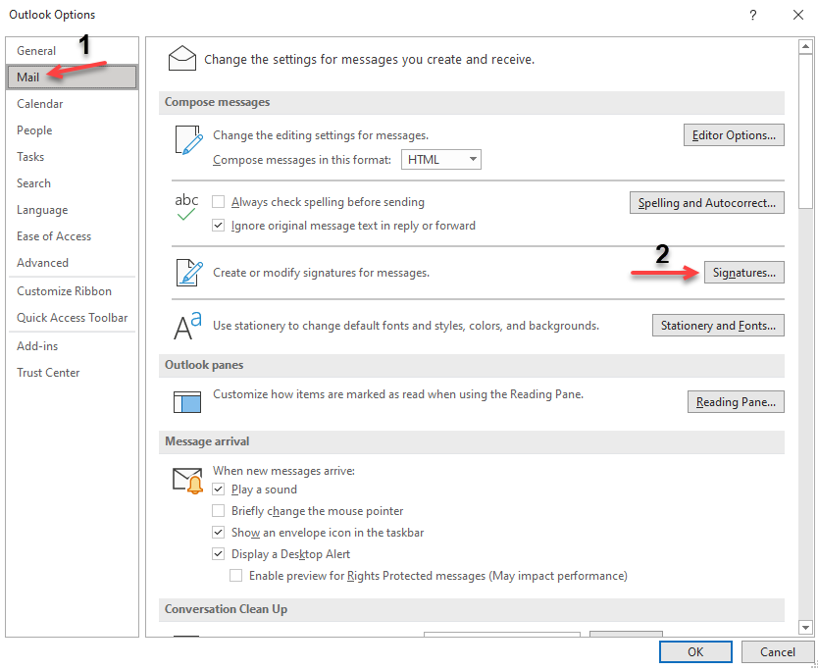Go to the Add-ins page

[x=72, y=346]
